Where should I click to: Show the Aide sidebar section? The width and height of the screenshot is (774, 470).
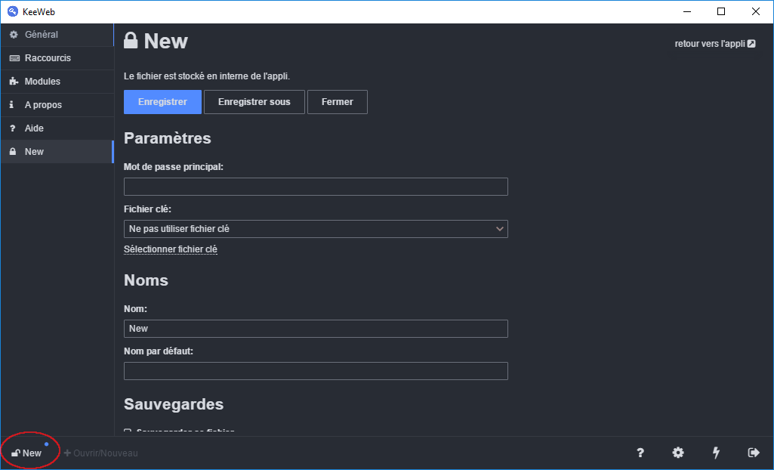click(x=34, y=128)
